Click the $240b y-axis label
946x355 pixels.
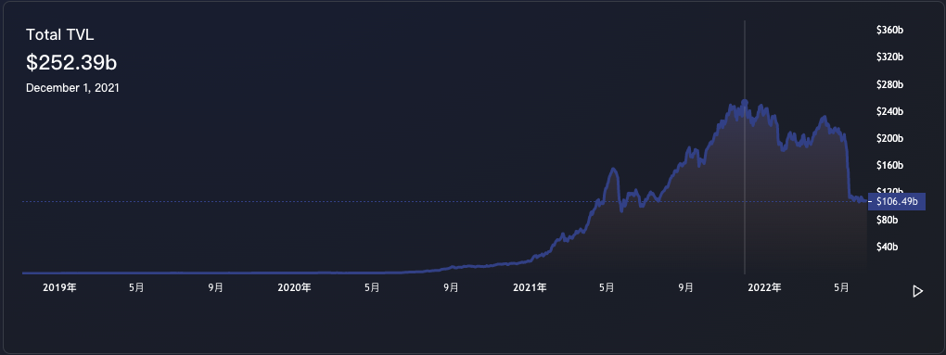(889, 111)
